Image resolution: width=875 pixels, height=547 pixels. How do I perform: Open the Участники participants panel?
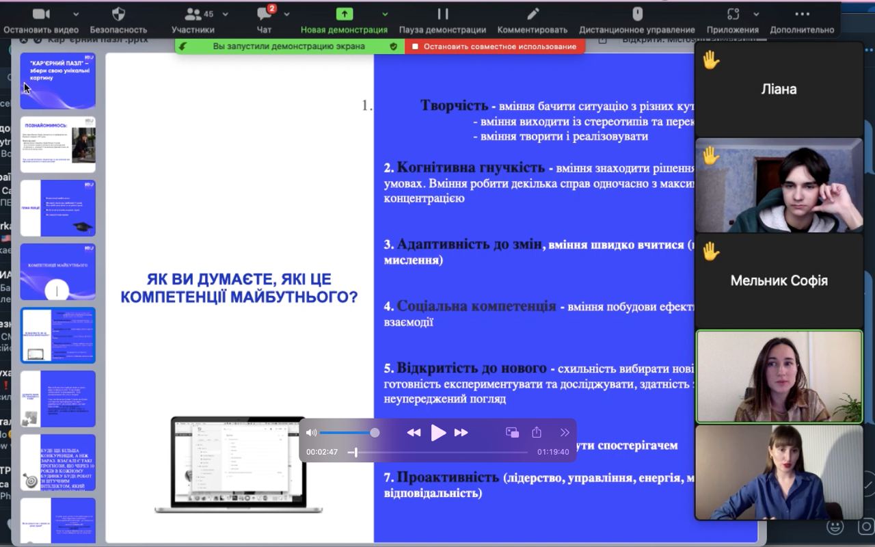[x=193, y=14]
